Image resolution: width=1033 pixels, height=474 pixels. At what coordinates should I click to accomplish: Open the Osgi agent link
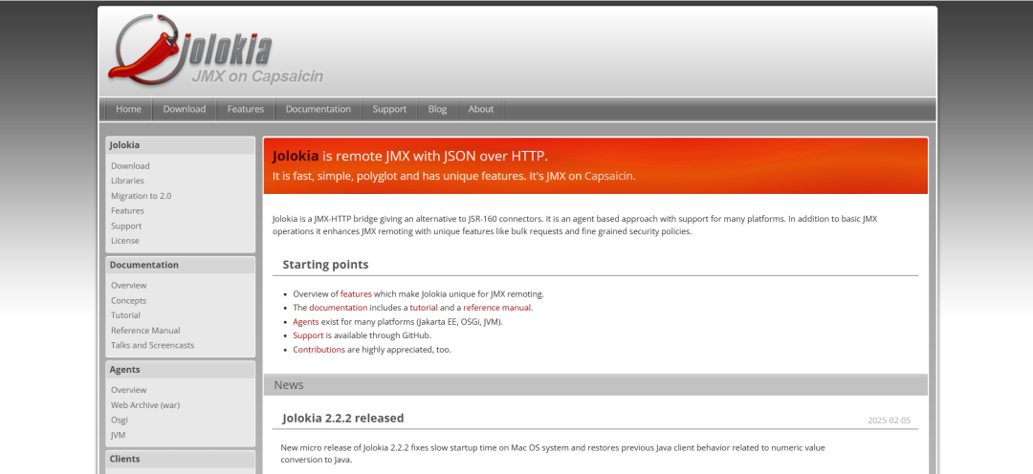click(120, 420)
